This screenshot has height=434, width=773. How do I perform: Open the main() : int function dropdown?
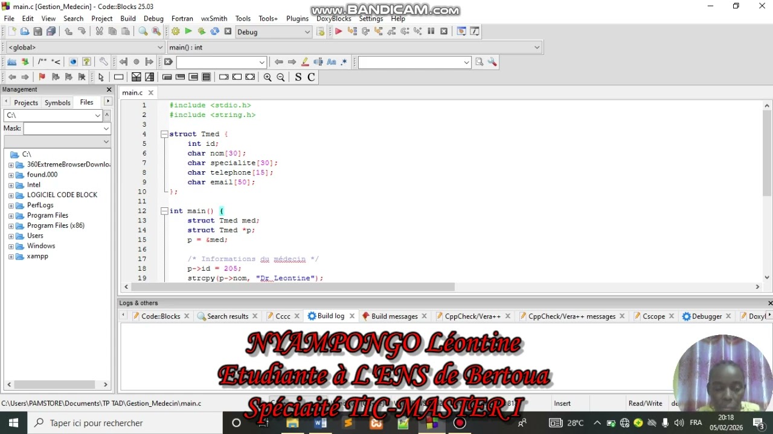(354, 47)
